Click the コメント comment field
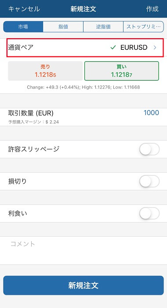This screenshot has height=308, width=167. tap(83, 250)
